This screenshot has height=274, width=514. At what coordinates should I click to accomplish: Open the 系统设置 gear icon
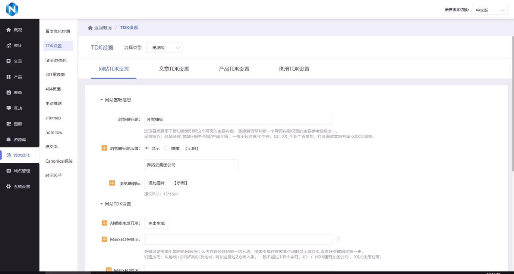[x=8, y=187]
